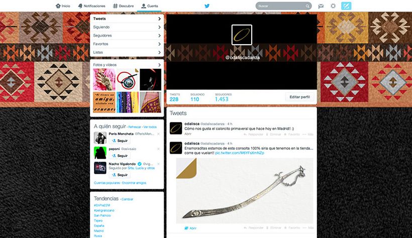Click the Cuentas populares link
The height and width of the screenshot is (238, 412).
tap(107, 183)
